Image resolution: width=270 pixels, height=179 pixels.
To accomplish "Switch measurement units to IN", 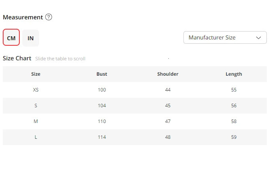I will (30, 38).
